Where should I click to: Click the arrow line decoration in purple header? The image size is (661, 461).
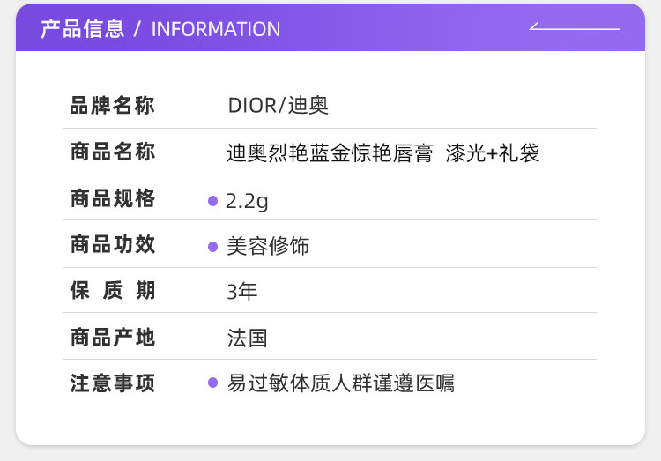(574, 28)
